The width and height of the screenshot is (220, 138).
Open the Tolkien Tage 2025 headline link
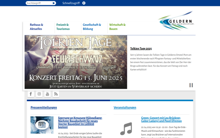pos(141,49)
